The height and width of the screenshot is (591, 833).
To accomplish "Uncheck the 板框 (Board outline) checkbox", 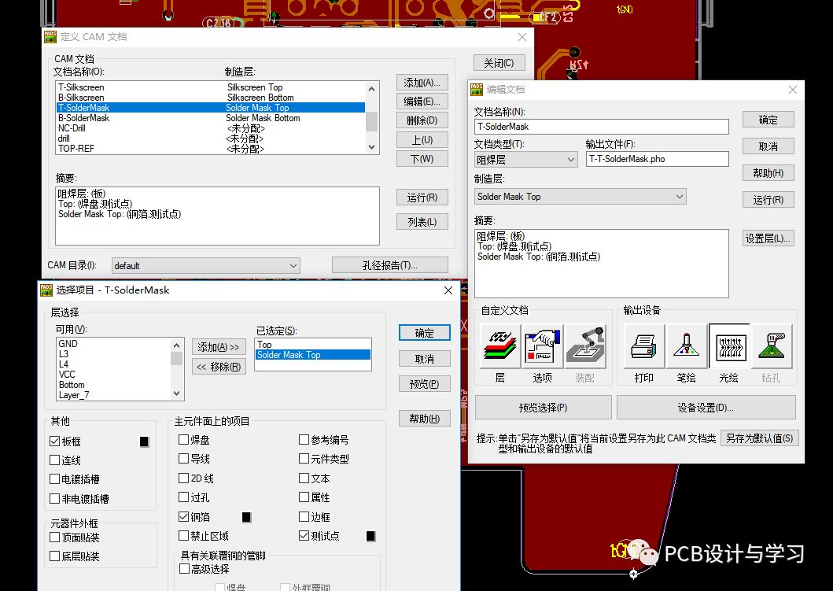I will click(55, 441).
